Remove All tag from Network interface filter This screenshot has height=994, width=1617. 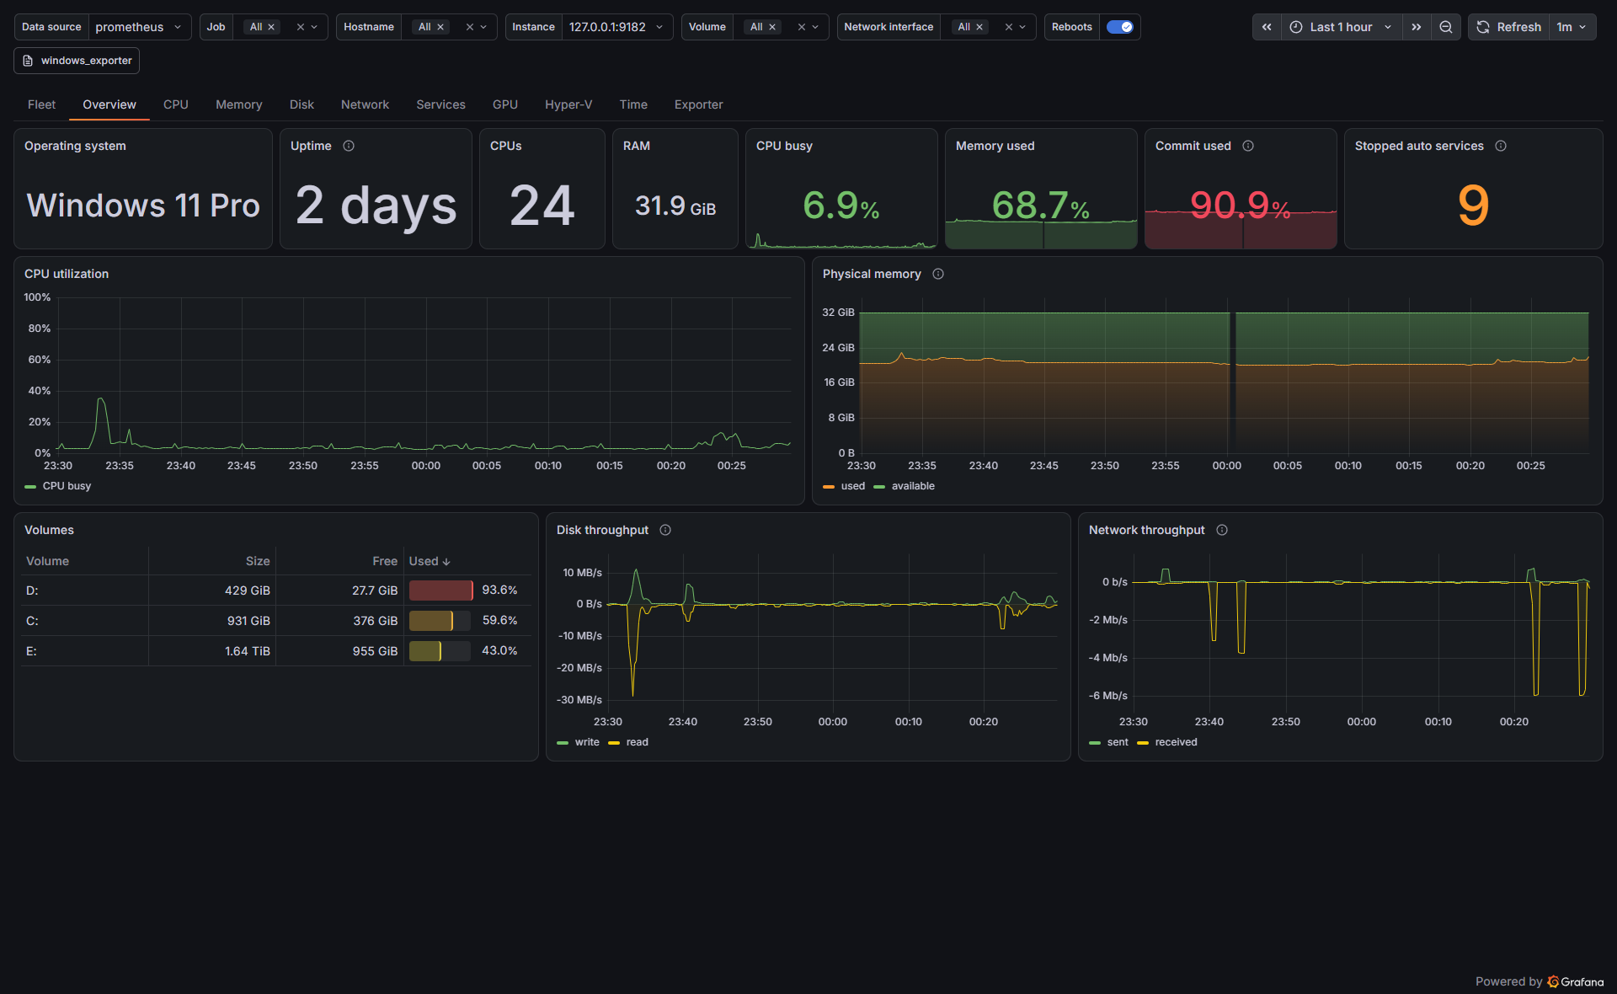tap(979, 27)
